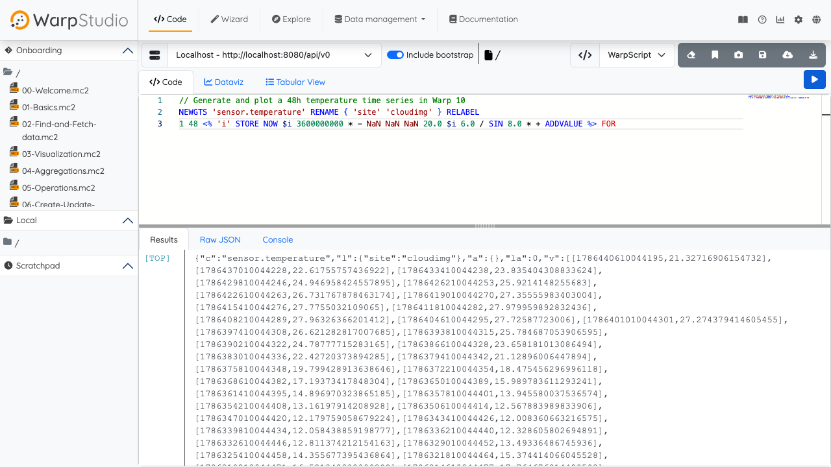Click editor line number 2

160,112
